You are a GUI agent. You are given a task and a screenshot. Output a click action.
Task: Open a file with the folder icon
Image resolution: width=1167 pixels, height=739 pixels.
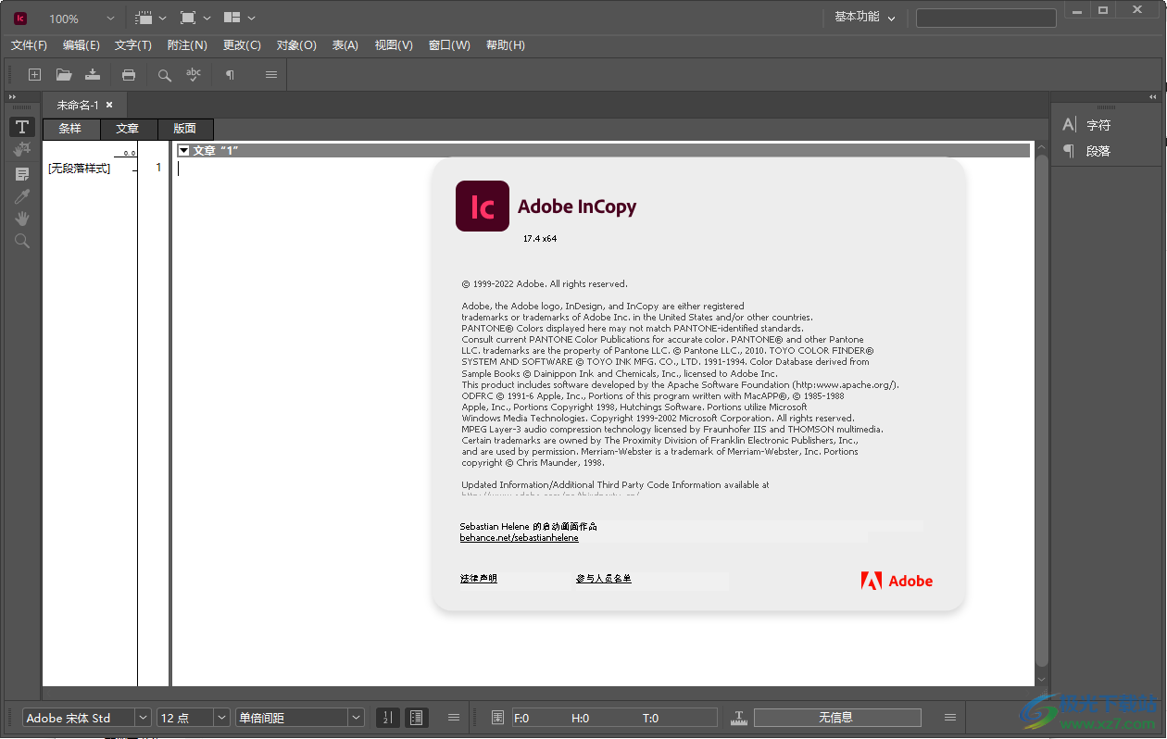(64, 75)
